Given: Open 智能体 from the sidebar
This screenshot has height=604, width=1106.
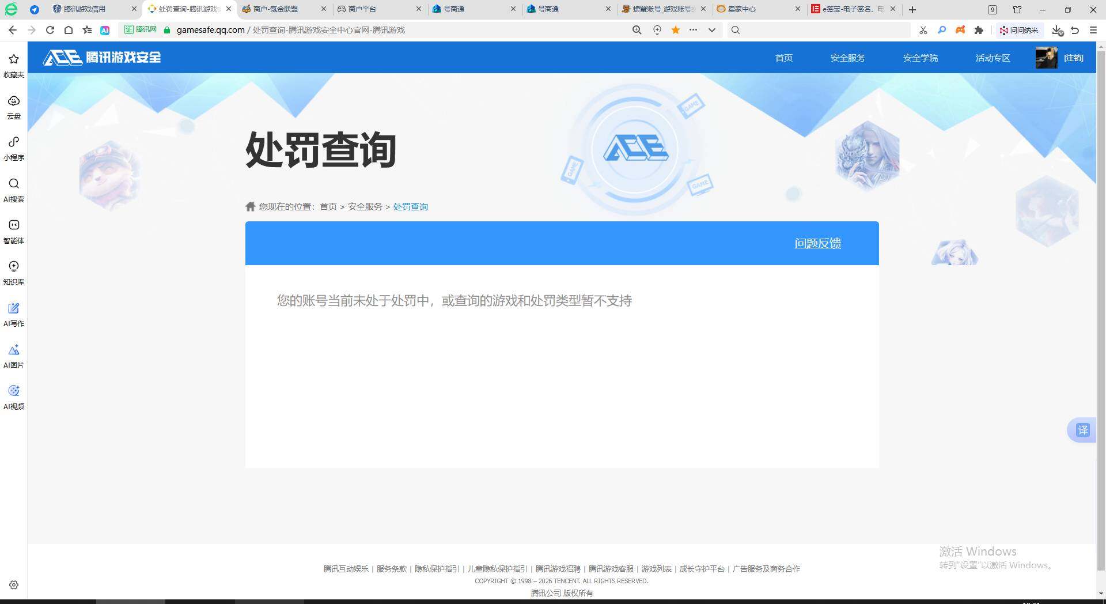Looking at the screenshot, I should tap(13, 231).
